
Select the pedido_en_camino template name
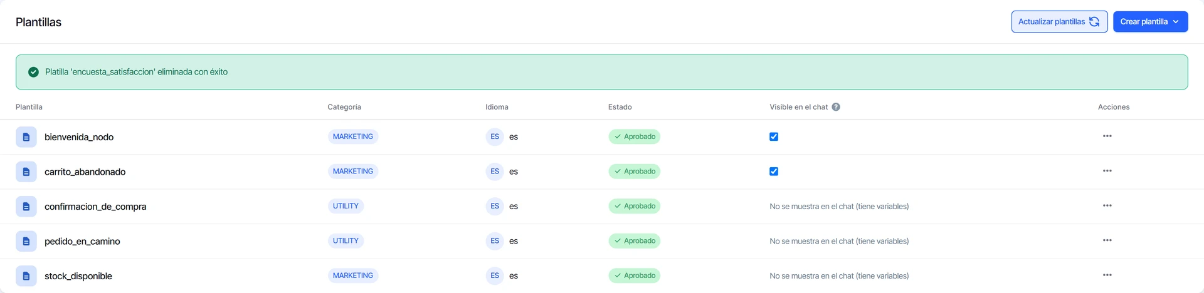click(82, 241)
